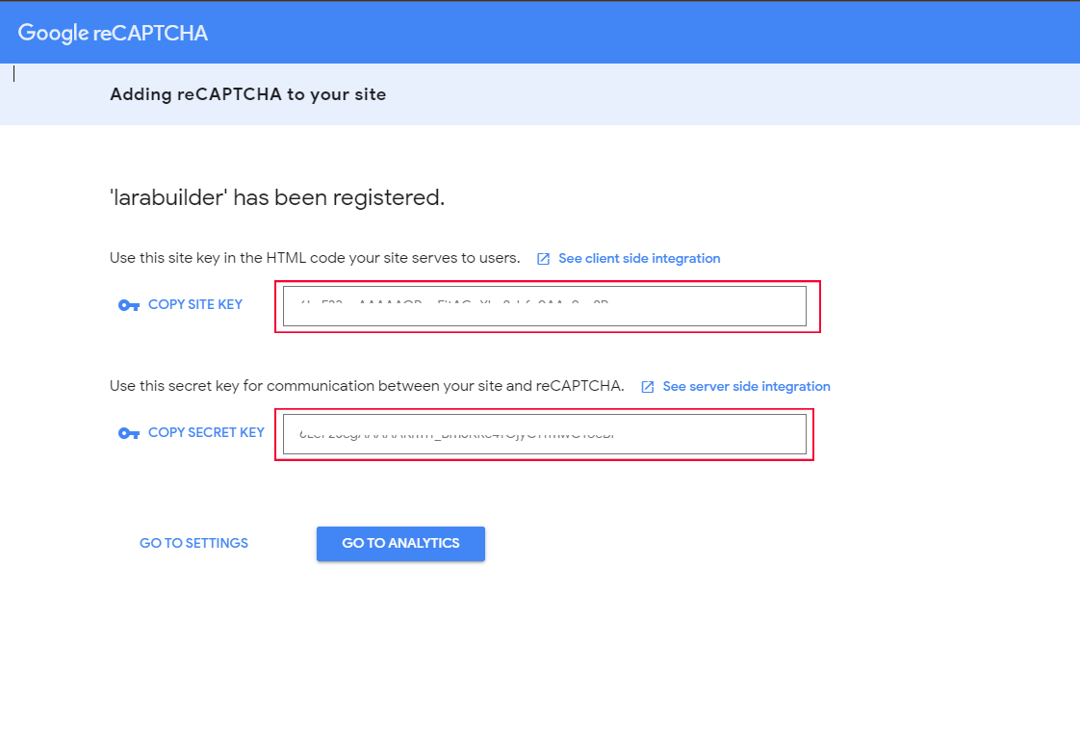Click the 'larabuilder' name in the registered message
This screenshot has width=1080, height=747.
[x=168, y=197]
